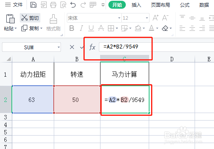The height and width of the screenshot is (149, 214).
Task: Apply the fill color
Action: click(138, 28)
